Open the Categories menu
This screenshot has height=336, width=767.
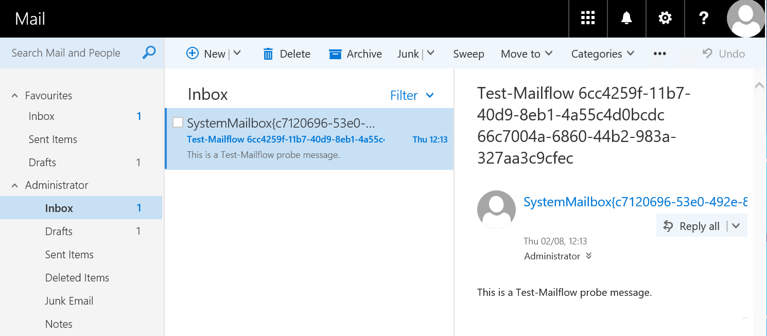[x=602, y=54]
